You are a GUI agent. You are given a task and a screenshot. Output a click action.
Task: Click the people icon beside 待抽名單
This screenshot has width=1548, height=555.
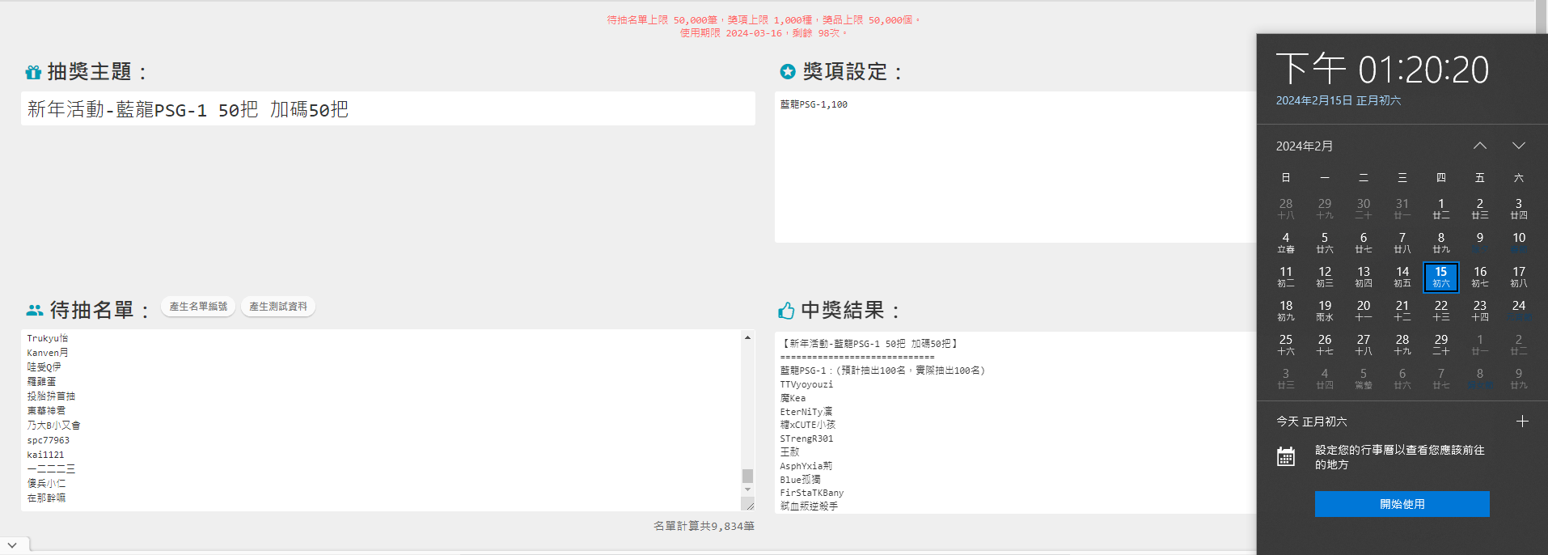click(x=35, y=310)
